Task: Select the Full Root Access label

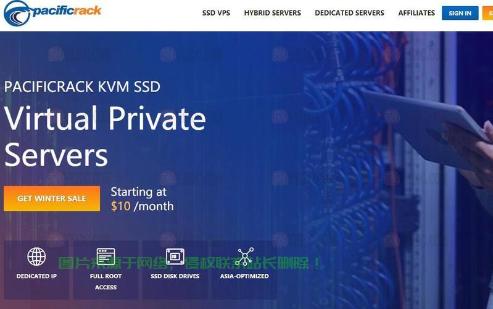Action: (x=106, y=282)
